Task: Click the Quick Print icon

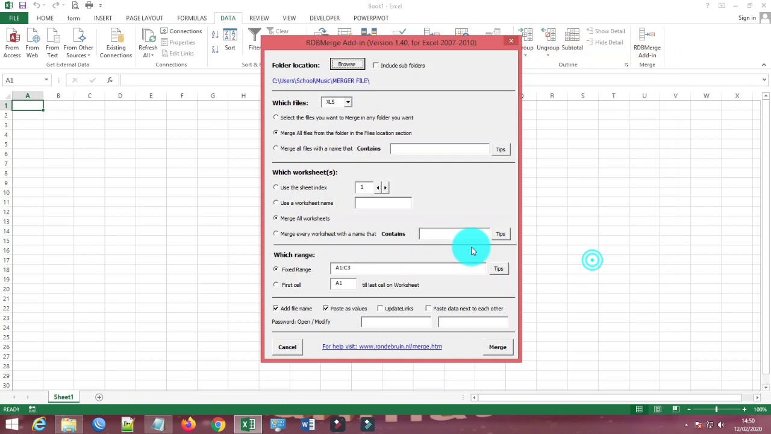Action: (x=89, y=5)
